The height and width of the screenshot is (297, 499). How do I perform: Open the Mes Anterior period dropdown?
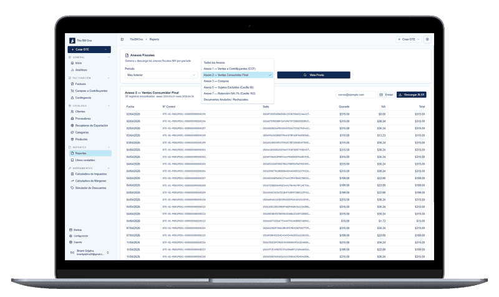(161, 75)
